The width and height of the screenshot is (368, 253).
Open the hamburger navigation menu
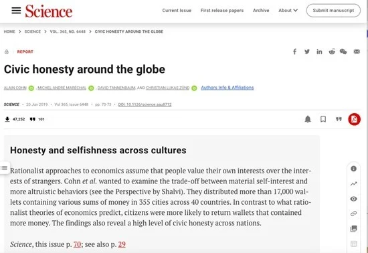16,11
